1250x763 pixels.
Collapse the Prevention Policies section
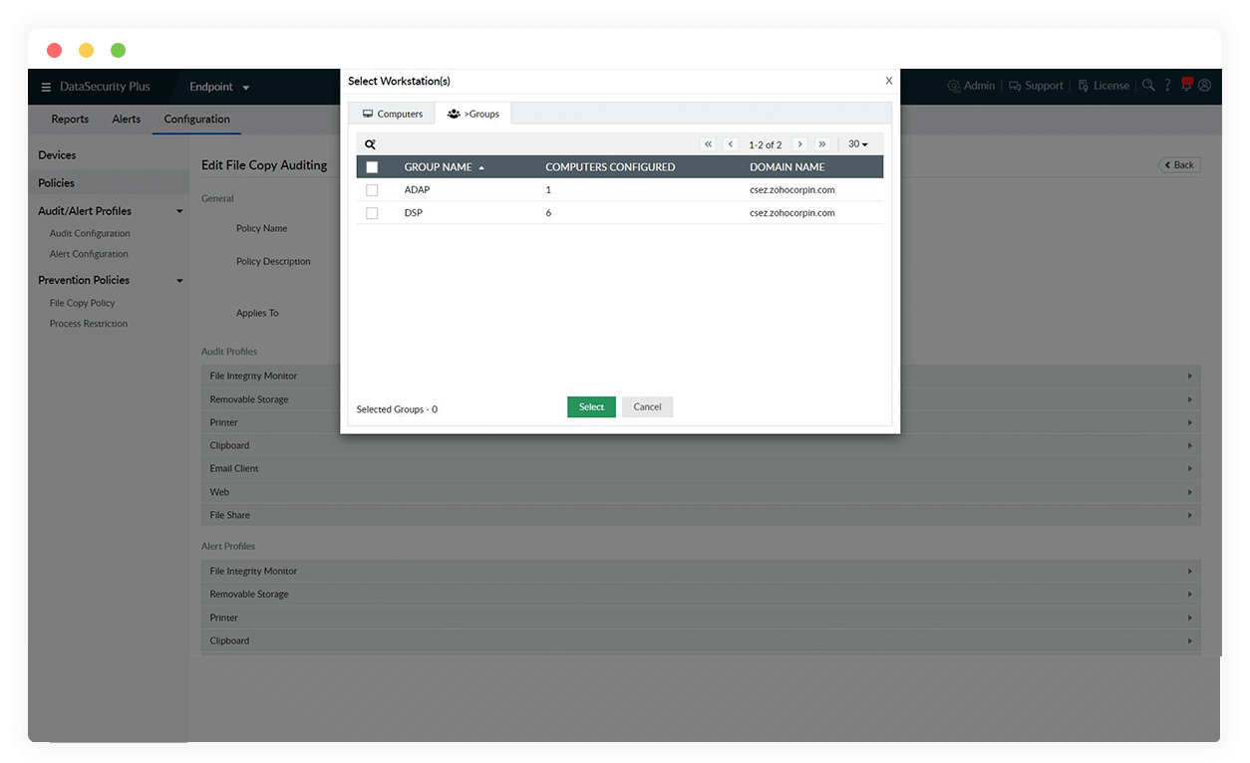pos(179,281)
